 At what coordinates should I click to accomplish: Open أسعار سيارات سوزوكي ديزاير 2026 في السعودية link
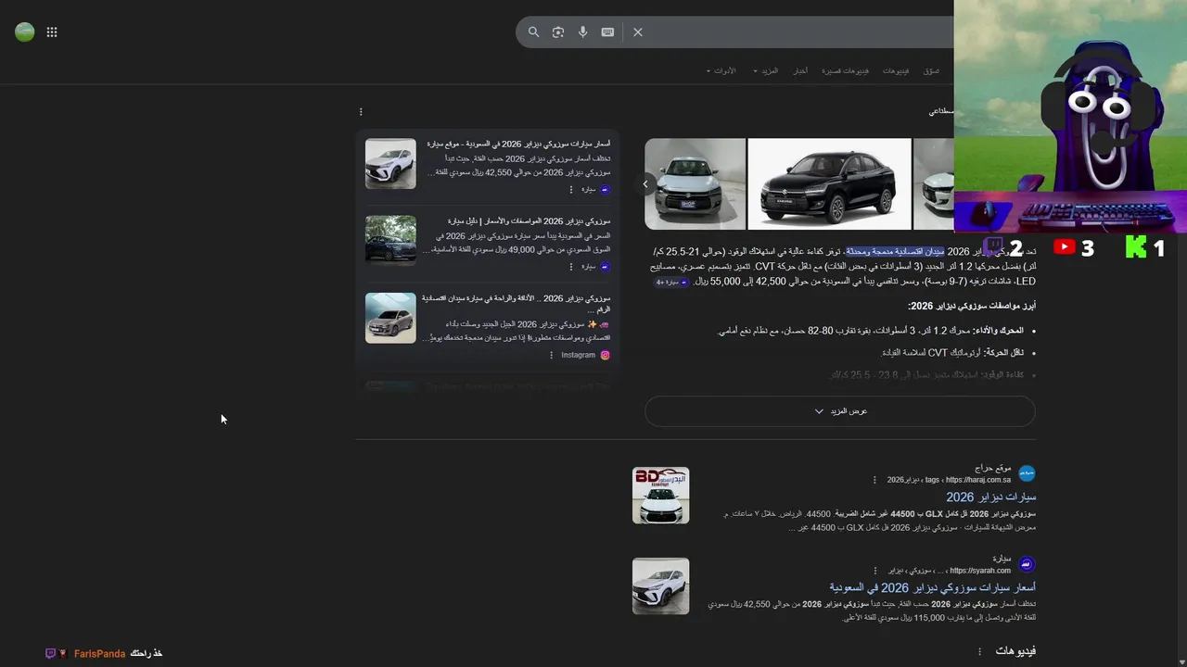[x=932, y=587]
